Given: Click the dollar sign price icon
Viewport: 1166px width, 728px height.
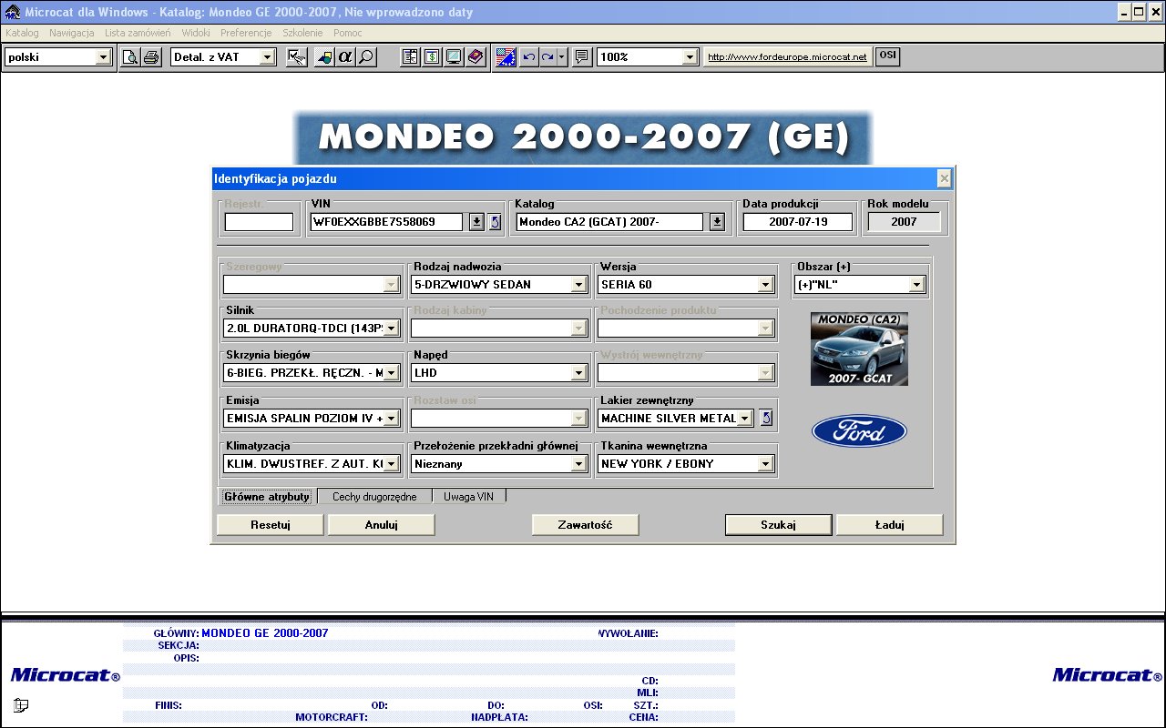Looking at the screenshot, I should [x=432, y=57].
